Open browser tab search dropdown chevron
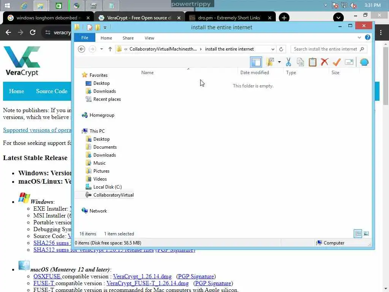The height and width of the screenshot is (292, 389). coord(338,18)
